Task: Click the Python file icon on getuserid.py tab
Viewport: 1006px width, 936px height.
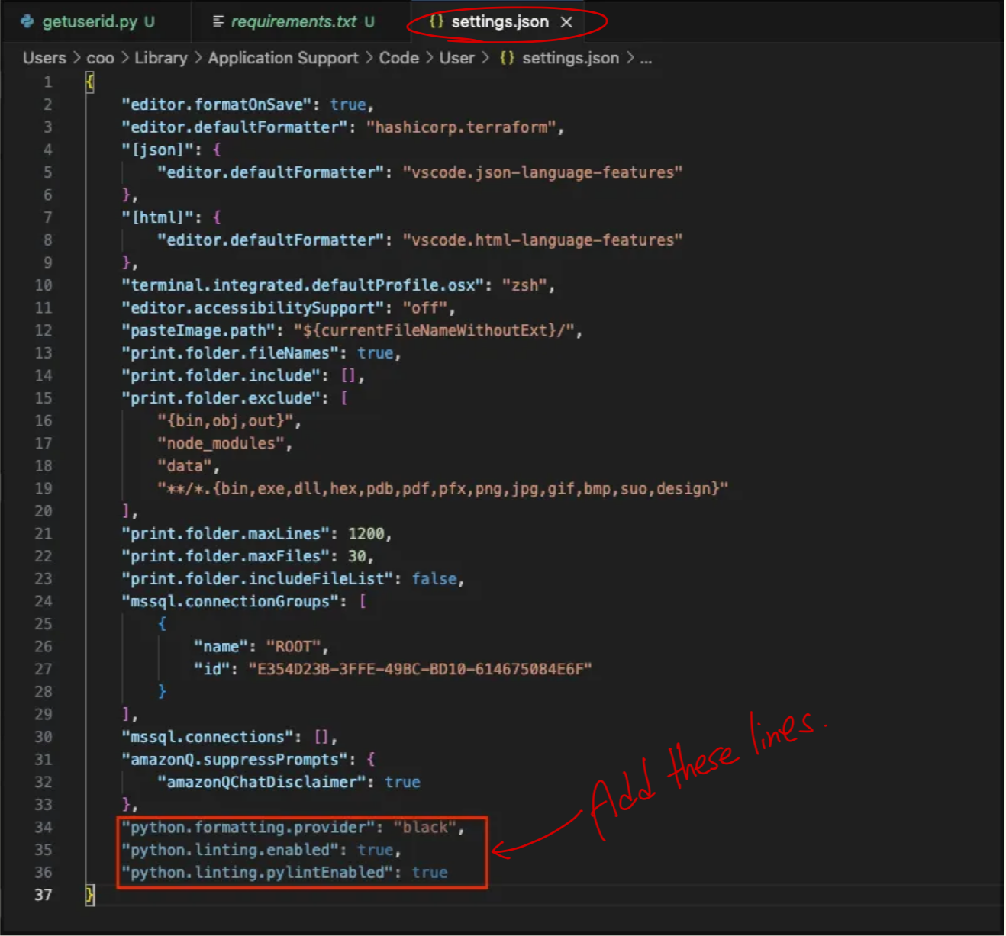Action: tap(27, 22)
